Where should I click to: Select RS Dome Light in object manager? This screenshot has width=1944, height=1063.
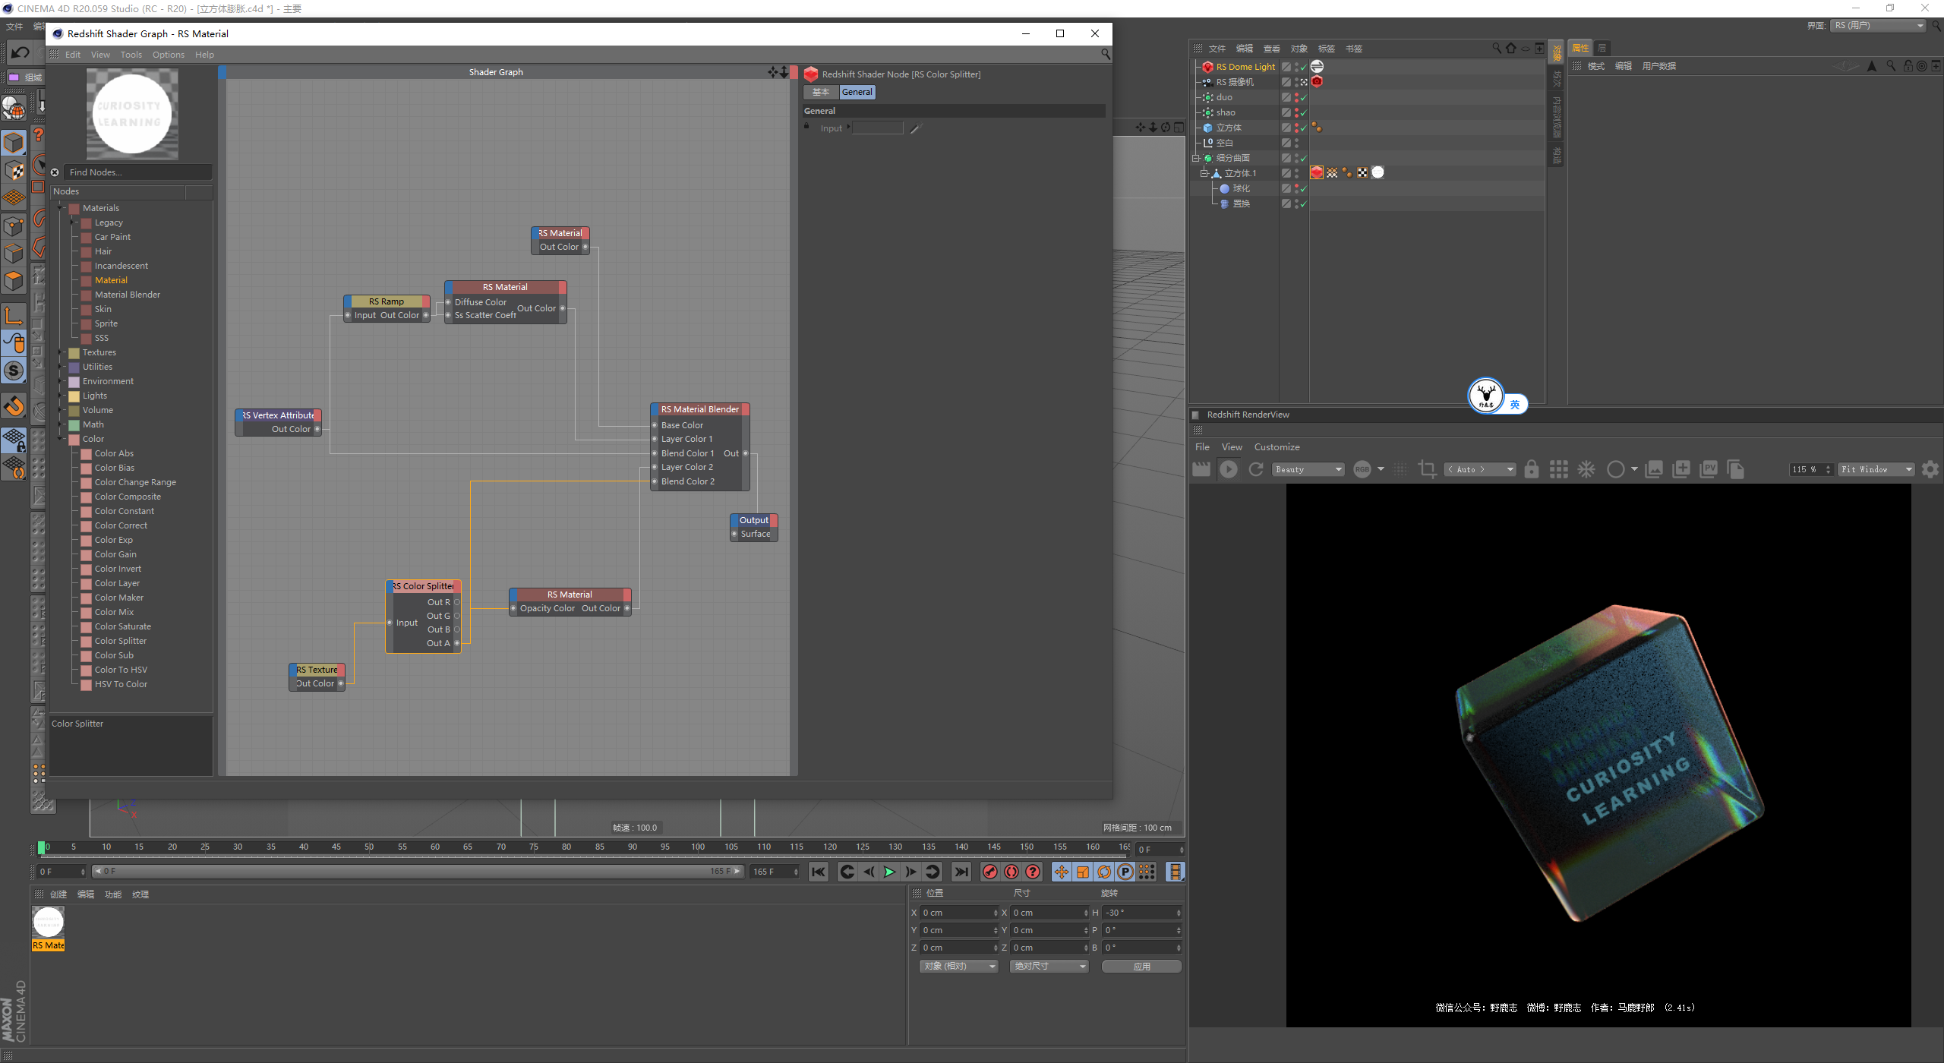pos(1245,67)
